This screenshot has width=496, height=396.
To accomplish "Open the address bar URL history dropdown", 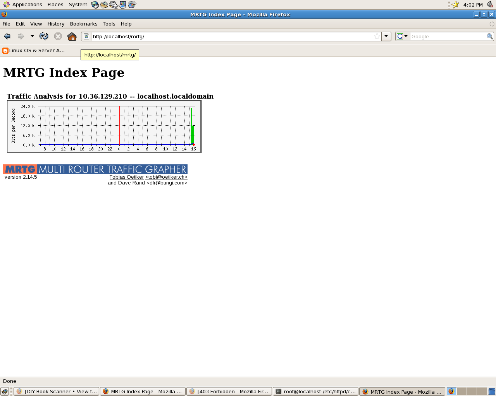I will tap(386, 36).
